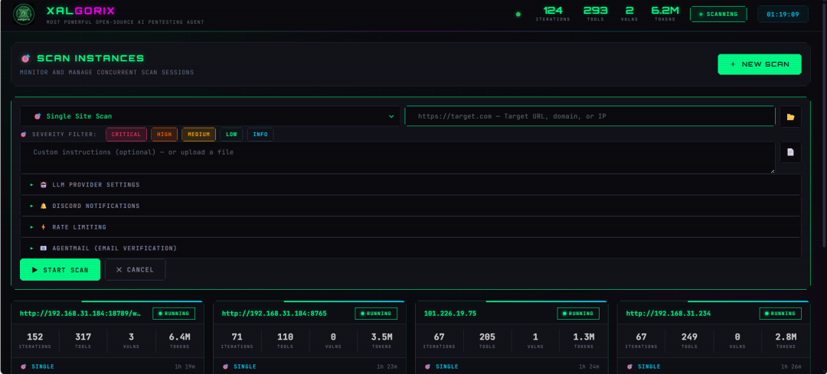Click RUNNING badge on 101.226.19.75 card

[578, 314]
